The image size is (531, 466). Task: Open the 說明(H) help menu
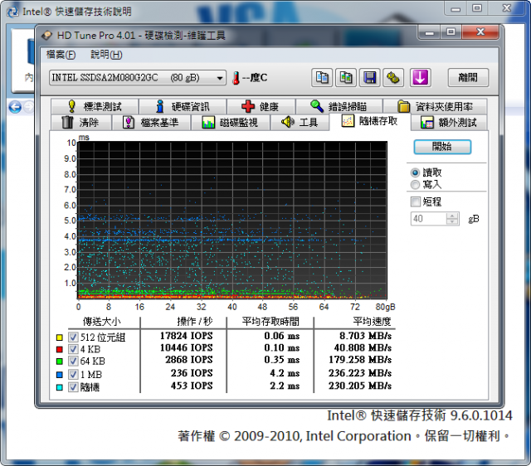(x=106, y=55)
